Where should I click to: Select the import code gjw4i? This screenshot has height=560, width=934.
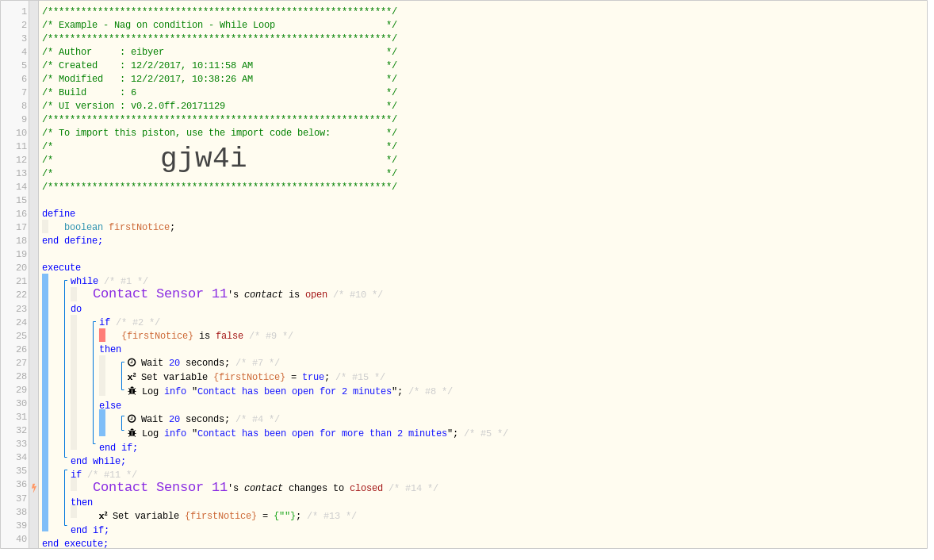coord(205,159)
